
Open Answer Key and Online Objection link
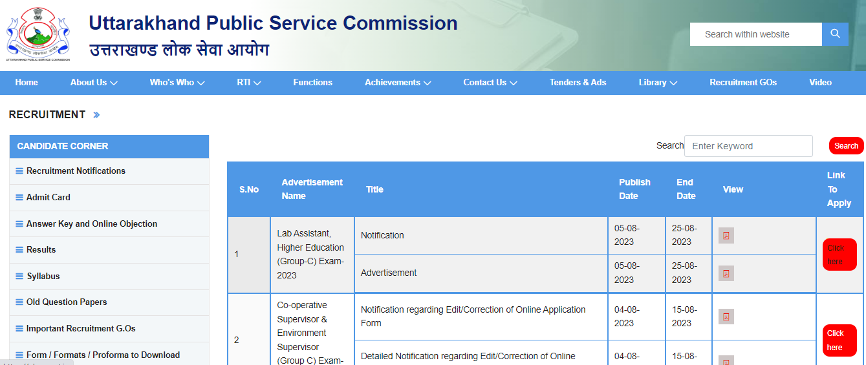coord(92,224)
